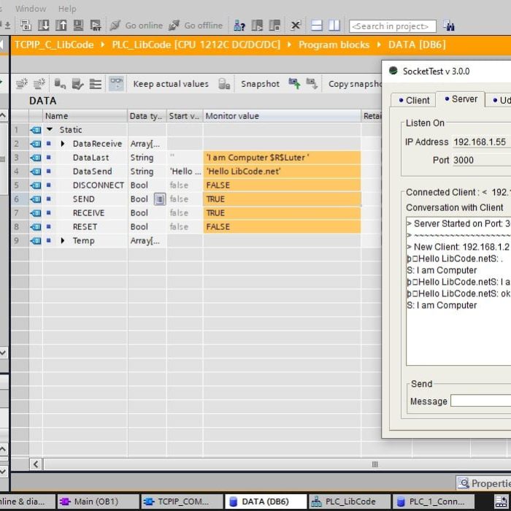The image size is (511, 511).
Task: Switch to PLC_LibCode editor tab
Action: [x=350, y=502]
